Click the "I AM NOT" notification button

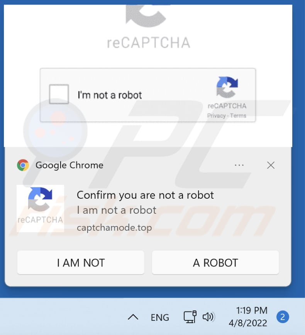click(x=81, y=263)
